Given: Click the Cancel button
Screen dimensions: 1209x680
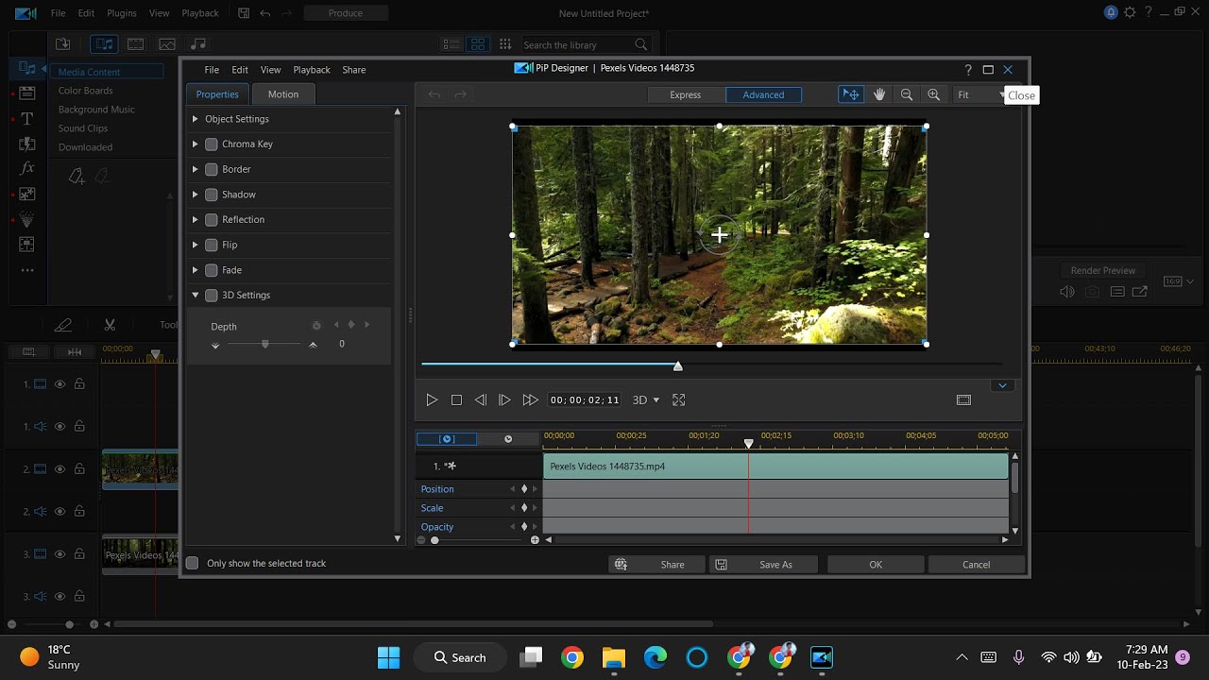Looking at the screenshot, I should 976,565.
